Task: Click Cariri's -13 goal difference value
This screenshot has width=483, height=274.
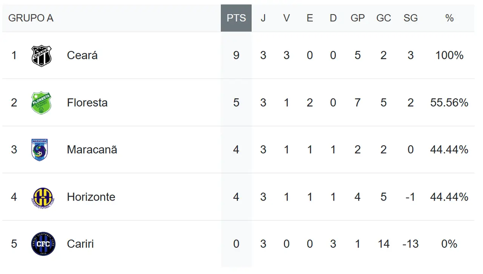Action: coord(410,244)
